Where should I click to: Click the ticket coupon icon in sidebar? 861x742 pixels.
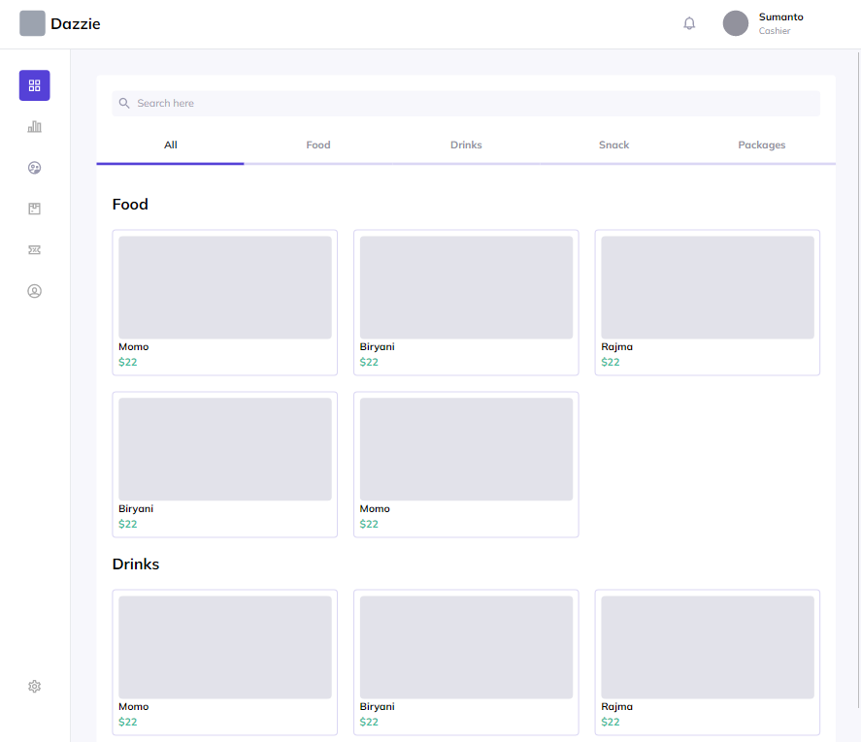coord(35,249)
